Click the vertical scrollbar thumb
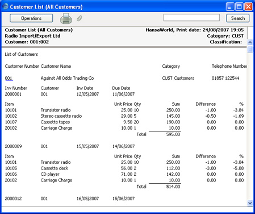This screenshot has width=255, height=214. [250, 50]
